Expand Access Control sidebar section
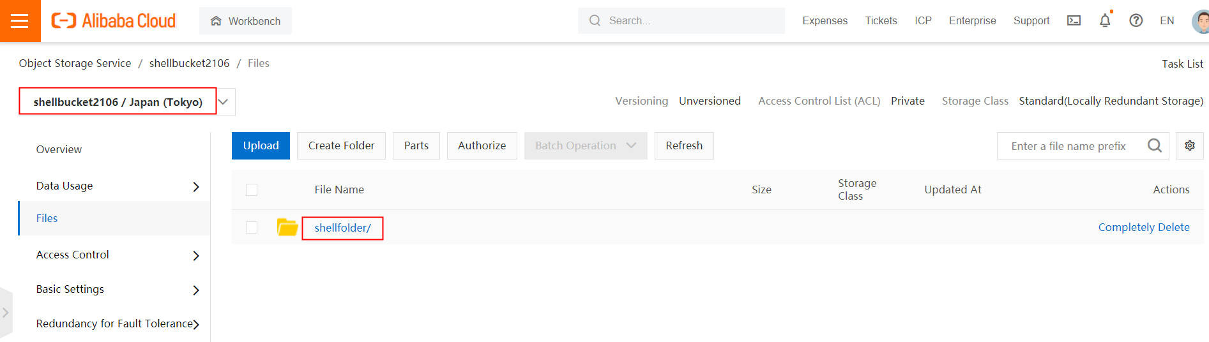Screen dimensions: 1209x342 click(x=118, y=255)
